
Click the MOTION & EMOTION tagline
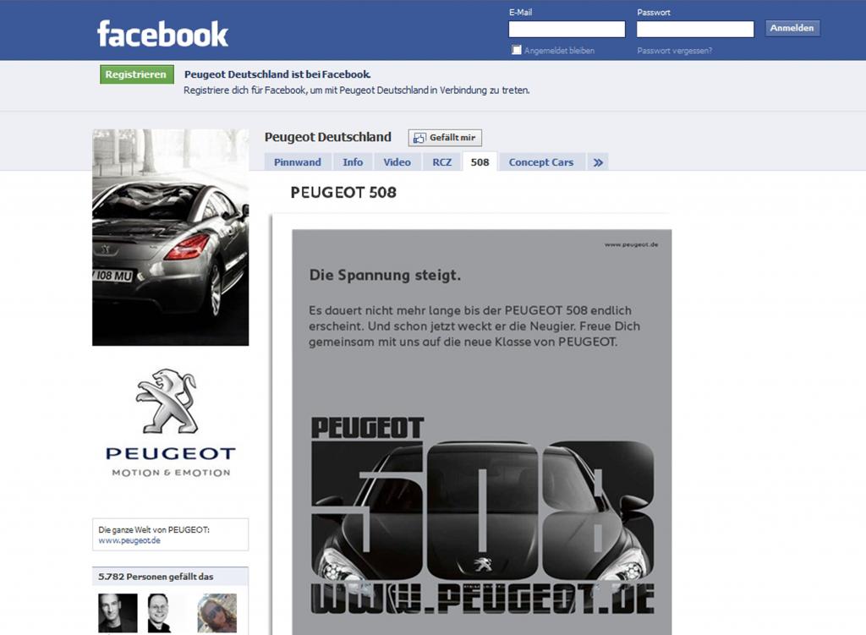coord(171,473)
